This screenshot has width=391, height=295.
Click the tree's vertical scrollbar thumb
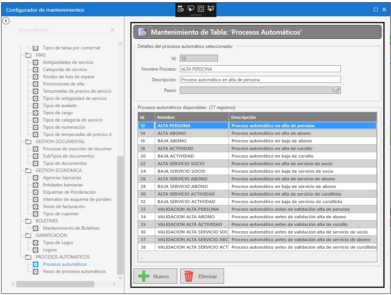(x=120, y=215)
